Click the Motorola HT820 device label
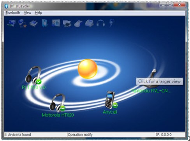Screen dimensions: 190x141 58,115
